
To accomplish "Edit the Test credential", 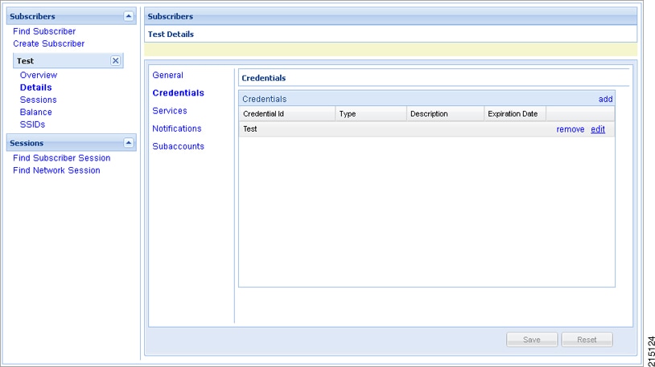I will pyautogui.click(x=598, y=129).
